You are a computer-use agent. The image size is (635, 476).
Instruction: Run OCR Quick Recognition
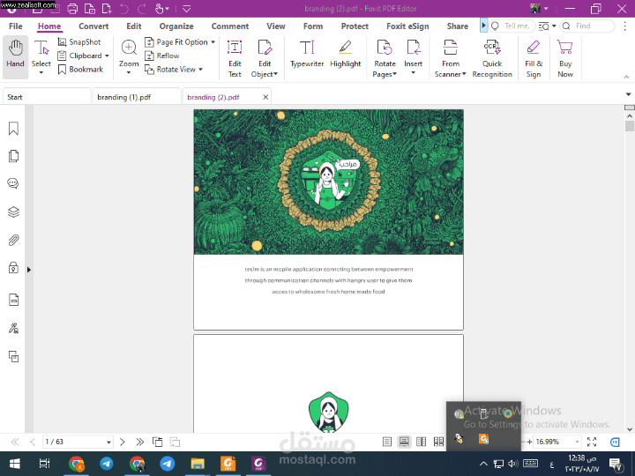(492, 59)
